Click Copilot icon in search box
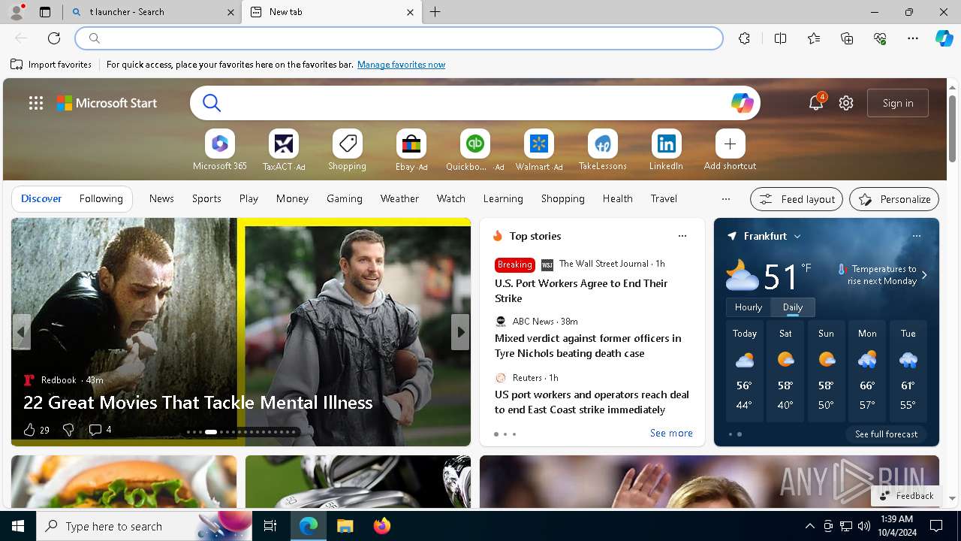Viewport: 961px width, 541px height. click(742, 103)
